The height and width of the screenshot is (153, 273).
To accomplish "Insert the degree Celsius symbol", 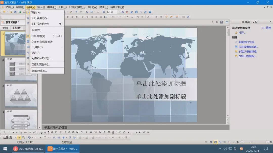I will tap(56, 132).
